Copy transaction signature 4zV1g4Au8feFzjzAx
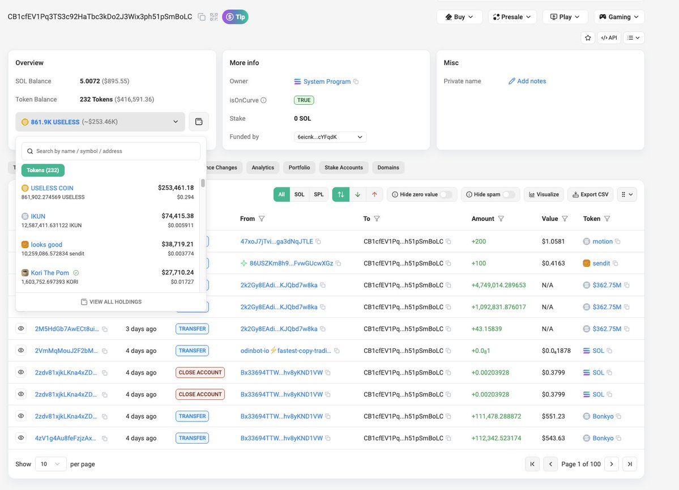 pos(104,438)
